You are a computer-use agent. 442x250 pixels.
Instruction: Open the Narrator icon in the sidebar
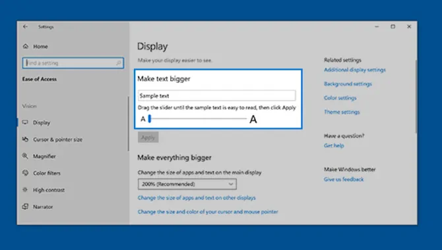coord(25,207)
